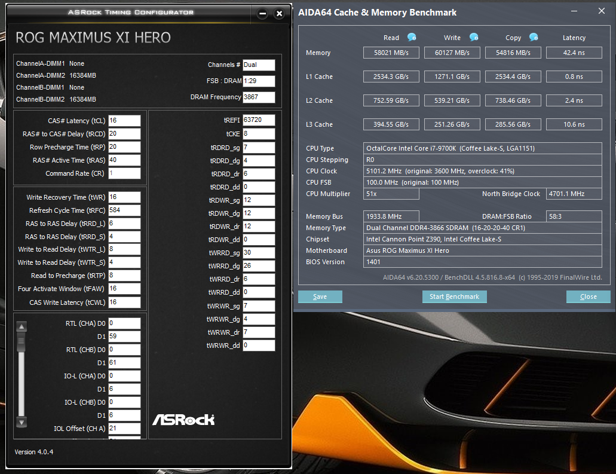Click the RTL list scrollbar thumb
This screenshot has height=474, width=616.
click(22, 342)
